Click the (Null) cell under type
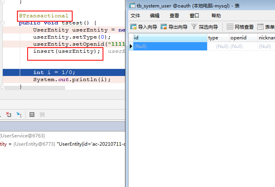Screen dimensions: 275x187 coord(218,46)
